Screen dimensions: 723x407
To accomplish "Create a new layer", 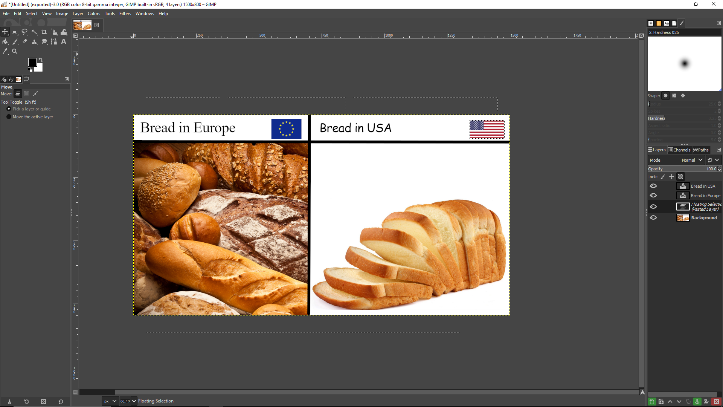I will point(652,402).
